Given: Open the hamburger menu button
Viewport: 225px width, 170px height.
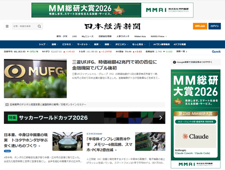Looking at the screenshot, I should [7, 26].
